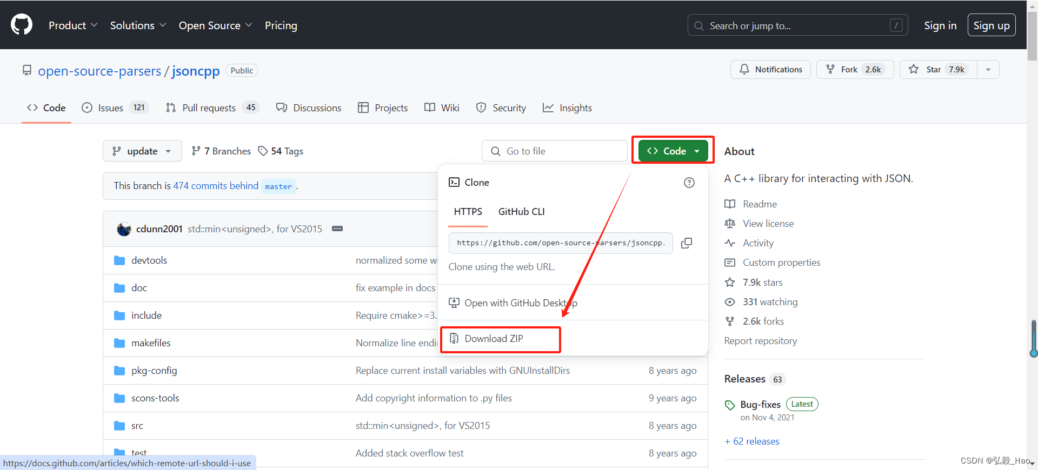Open the Security tab
Screen dimensions: 1038x470
coord(501,108)
